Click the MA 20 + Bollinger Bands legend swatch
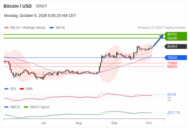 pyautogui.click(x=6, y=28)
